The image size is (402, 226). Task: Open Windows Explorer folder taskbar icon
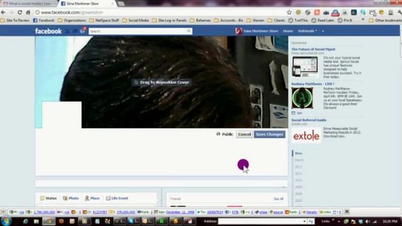[36, 221]
